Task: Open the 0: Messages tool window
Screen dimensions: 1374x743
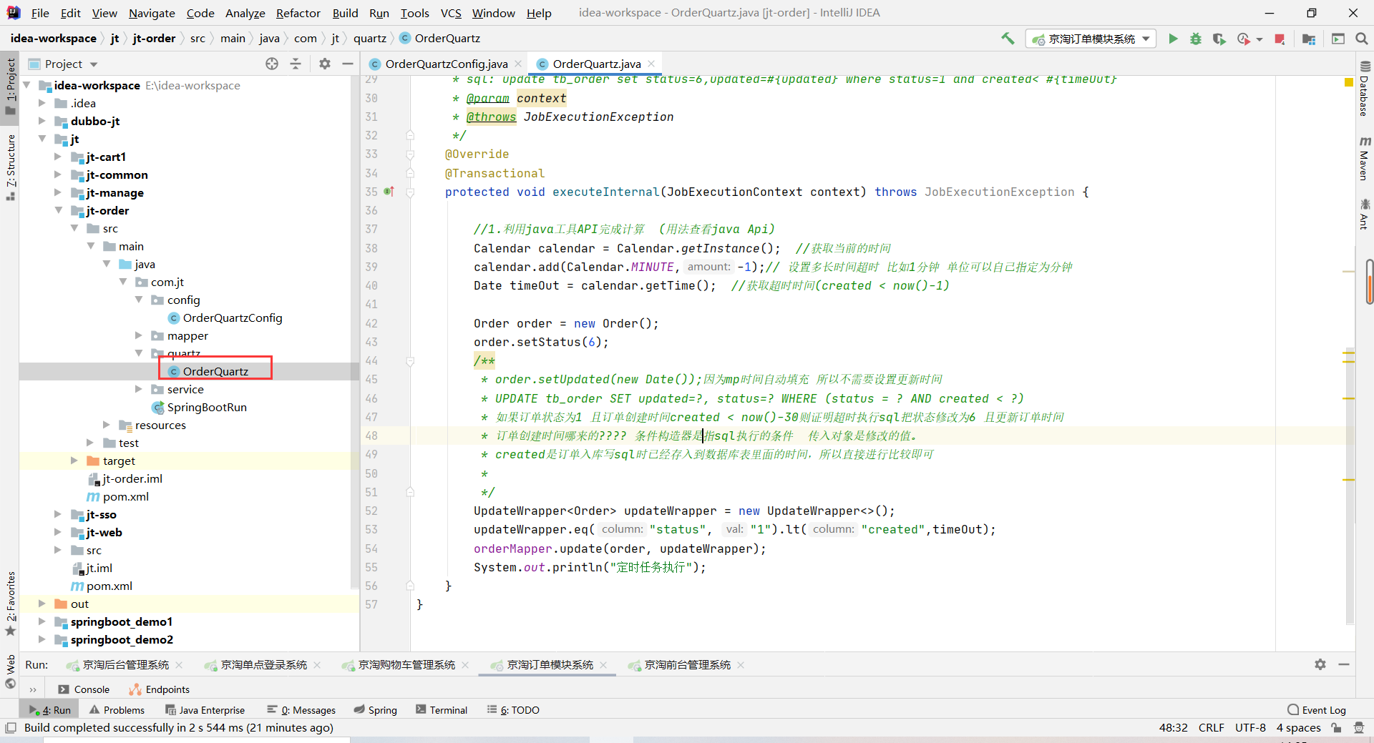Action: click(301, 710)
